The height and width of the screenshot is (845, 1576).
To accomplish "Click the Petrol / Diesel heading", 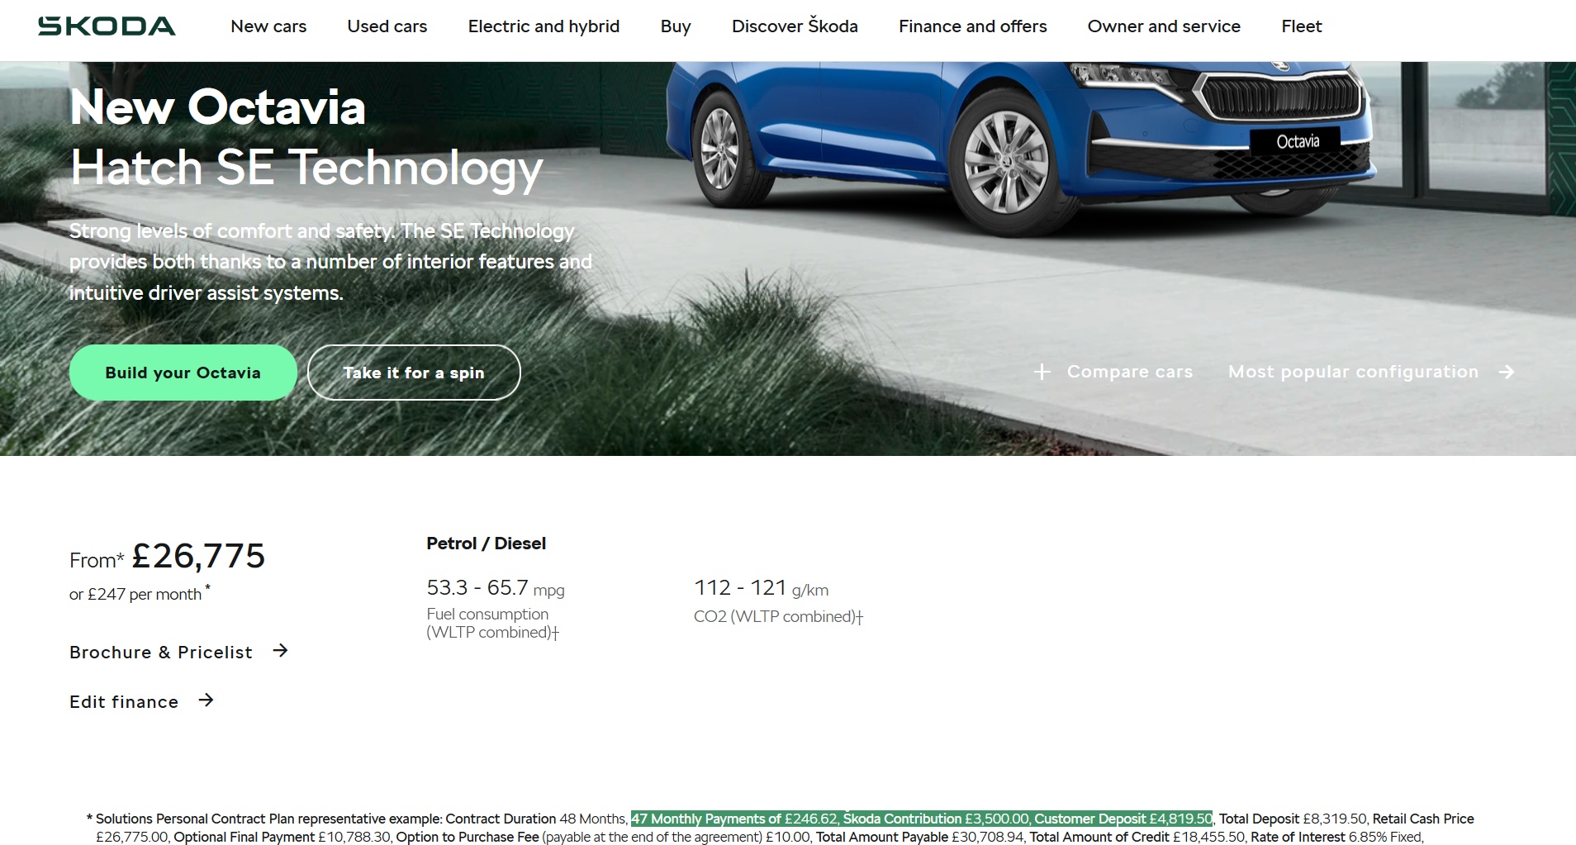I will (x=486, y=544).
